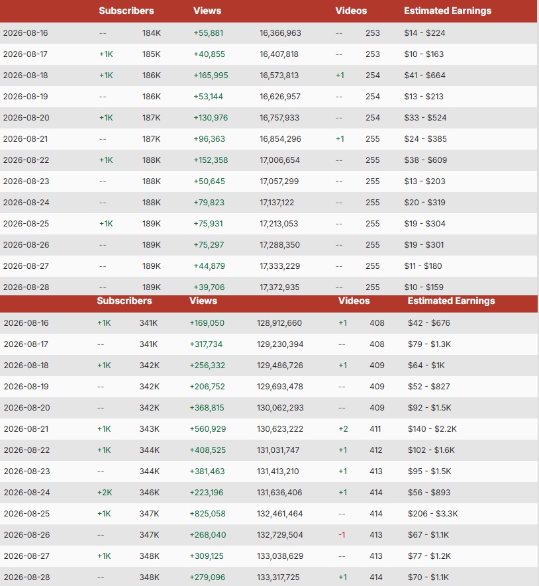Click the +130,976 views cell
Image resolution: width=539 pixels, height=586 pixels.
pyautogui.click(x=211, y=118)
